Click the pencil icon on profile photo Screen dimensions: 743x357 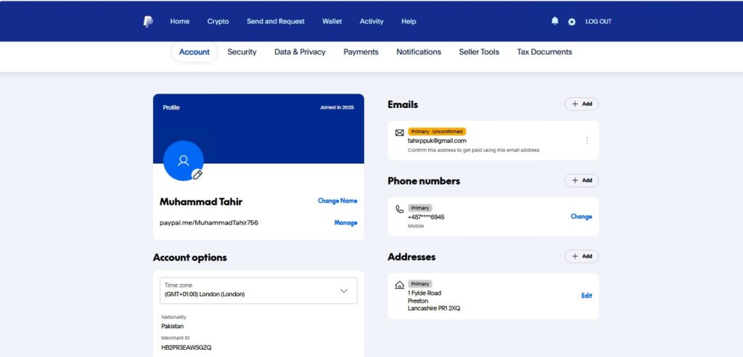click(197, 175)
